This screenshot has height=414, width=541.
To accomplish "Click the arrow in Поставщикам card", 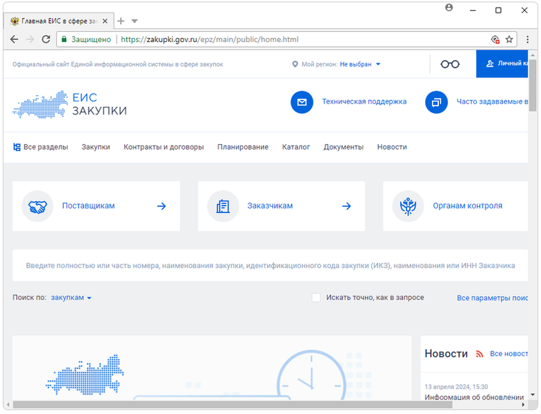I will tap(161, 206).
